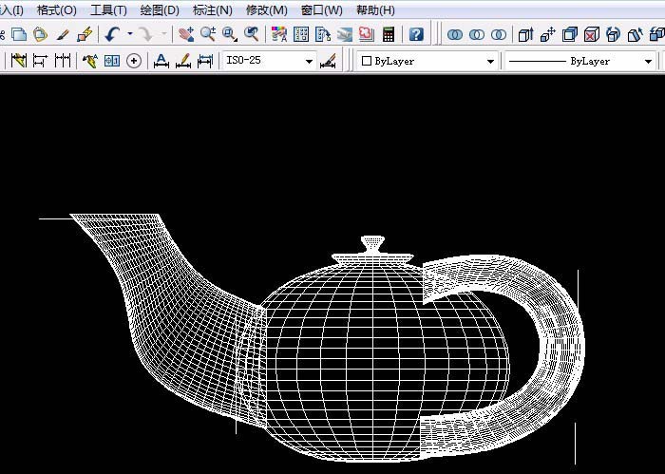Click the Subtract solid icon
Screen dimensions: 665x474
(x=477, y=34)
